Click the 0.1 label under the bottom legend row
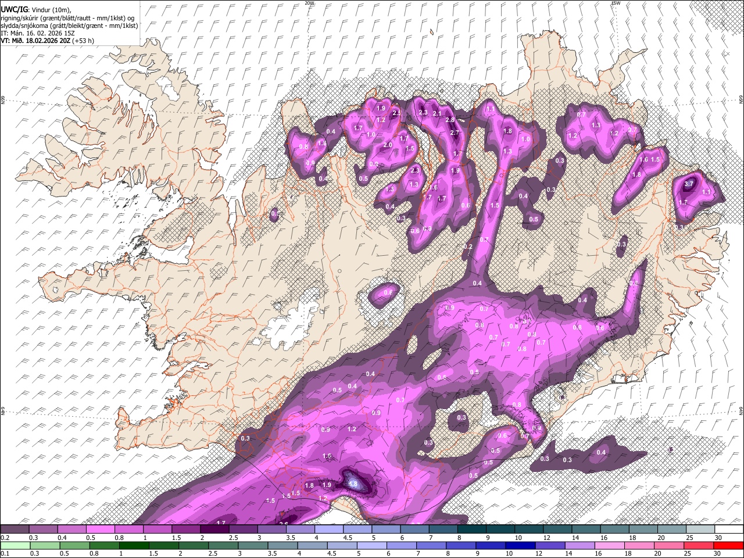Image resolution: width=744 pixels, height=558 pixels. point(4,554)
